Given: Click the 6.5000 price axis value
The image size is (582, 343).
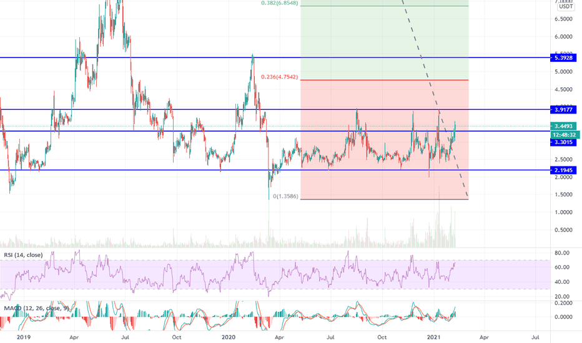Looking at the screenshot, I should (x=563, y=19).
